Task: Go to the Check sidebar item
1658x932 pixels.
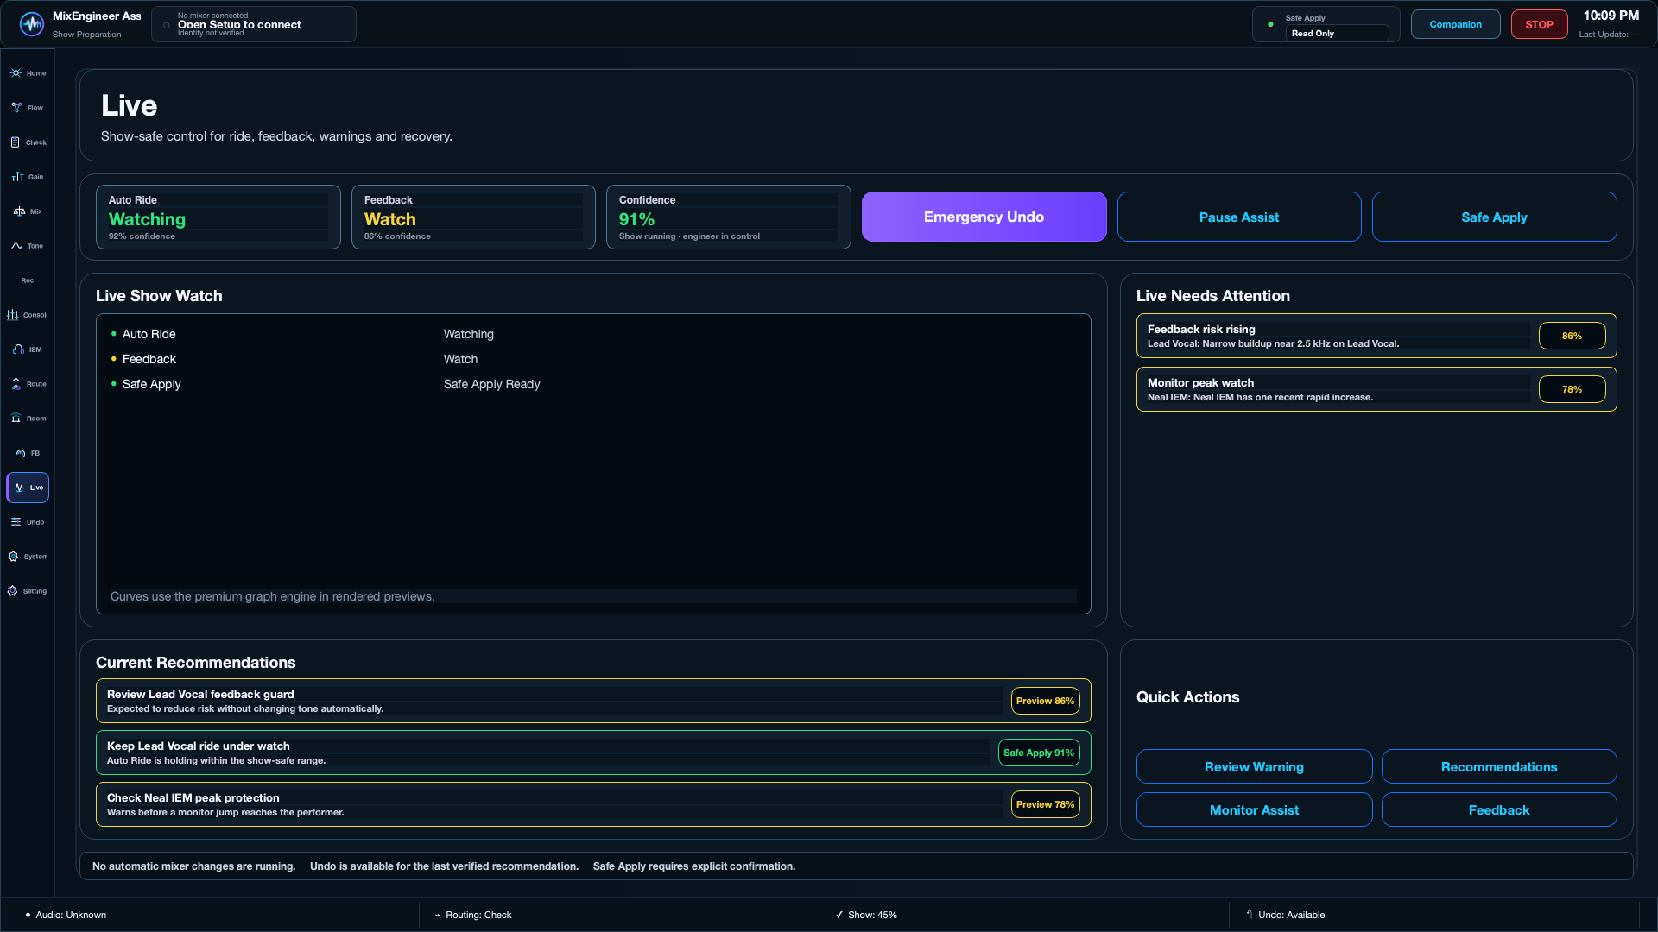Action: coord(28,142)
